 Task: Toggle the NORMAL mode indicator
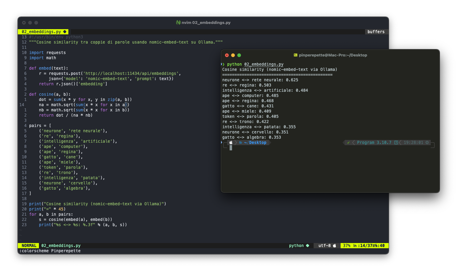click(29, 245)
